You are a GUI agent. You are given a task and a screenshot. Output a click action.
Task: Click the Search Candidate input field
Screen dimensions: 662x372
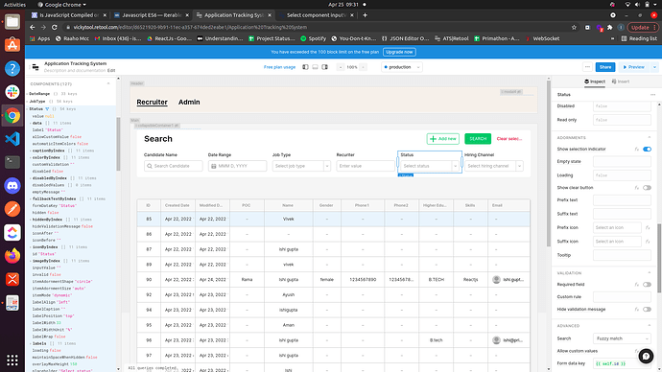coord(173,166)
